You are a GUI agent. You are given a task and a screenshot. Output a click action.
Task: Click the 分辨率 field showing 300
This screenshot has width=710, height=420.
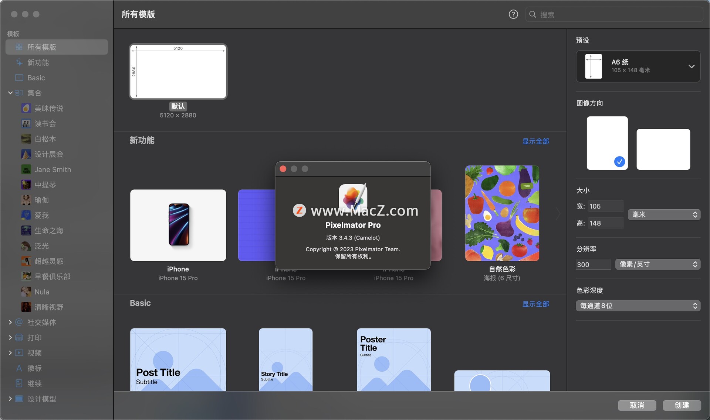[x=593, y=265]
